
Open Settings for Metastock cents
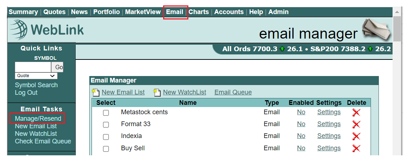329,112
